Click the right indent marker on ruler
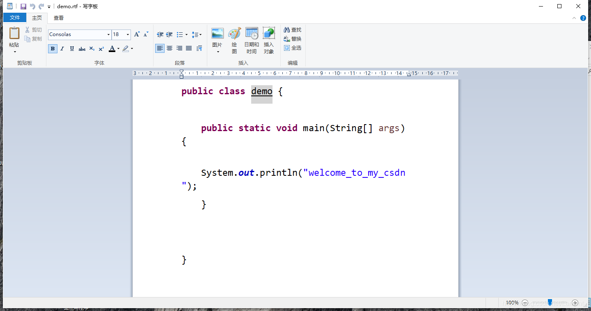Screen dimensions: 591x311 coord(409,75)
